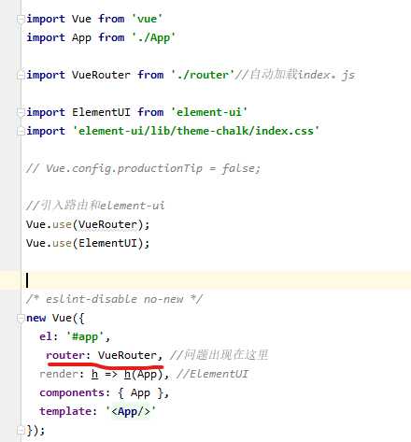Click the '//ElementUI' comment after render
This screenshot has height=442, width=411.
[212, 374]
